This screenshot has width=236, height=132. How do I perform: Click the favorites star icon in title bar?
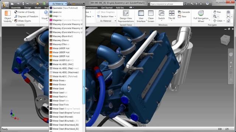click(201, 4)
